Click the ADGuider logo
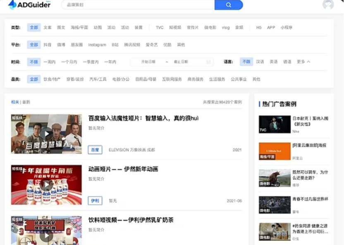Screen dimensions: 344x245 point(29,5)
